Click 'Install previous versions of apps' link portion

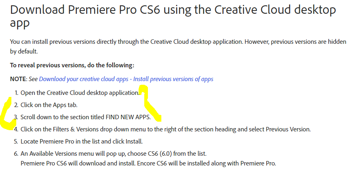(173, 79)
